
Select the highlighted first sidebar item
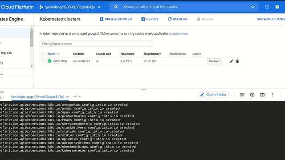(x=15, y=32)
